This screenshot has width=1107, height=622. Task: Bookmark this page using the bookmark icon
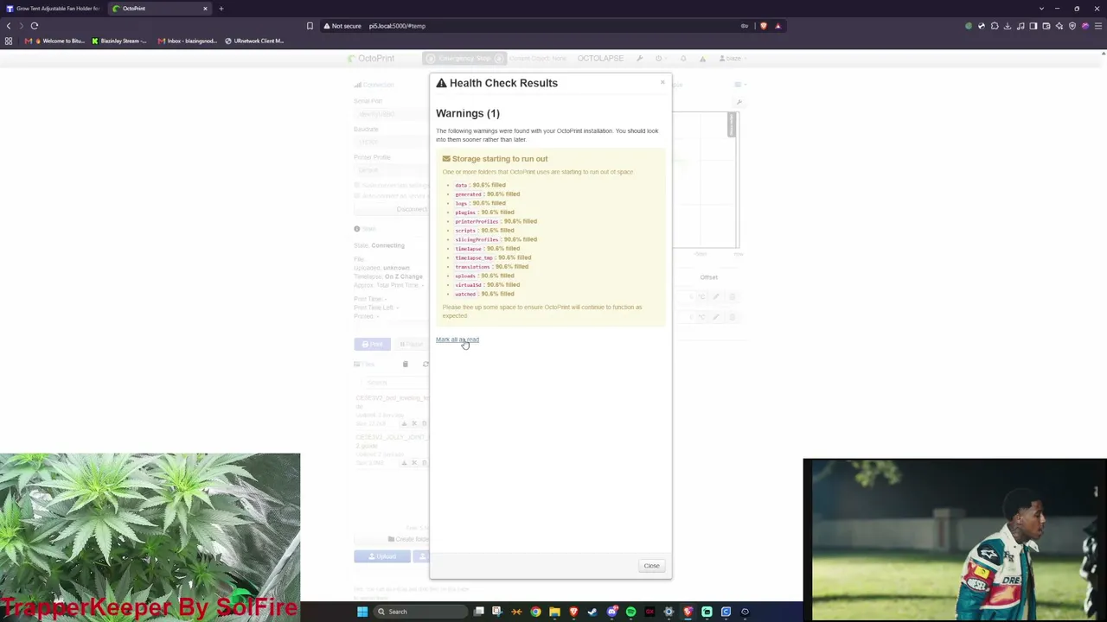pos(310,26)
